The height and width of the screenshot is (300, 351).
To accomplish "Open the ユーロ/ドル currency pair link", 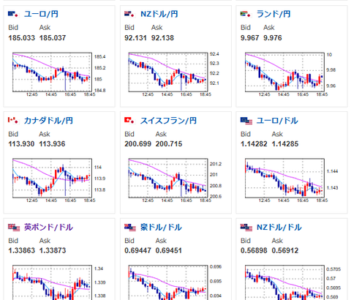I will tap(277, 121).
